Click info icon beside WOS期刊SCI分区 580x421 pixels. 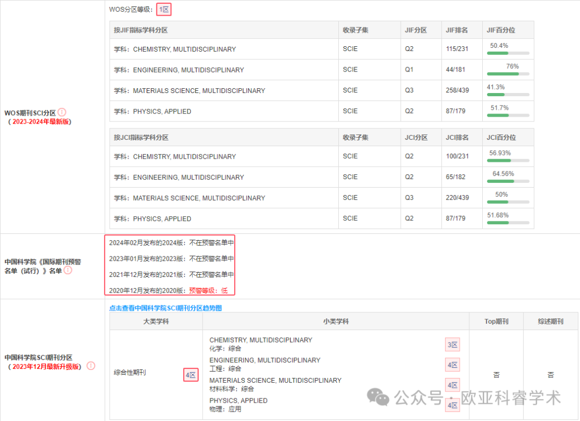click(62, 112)
